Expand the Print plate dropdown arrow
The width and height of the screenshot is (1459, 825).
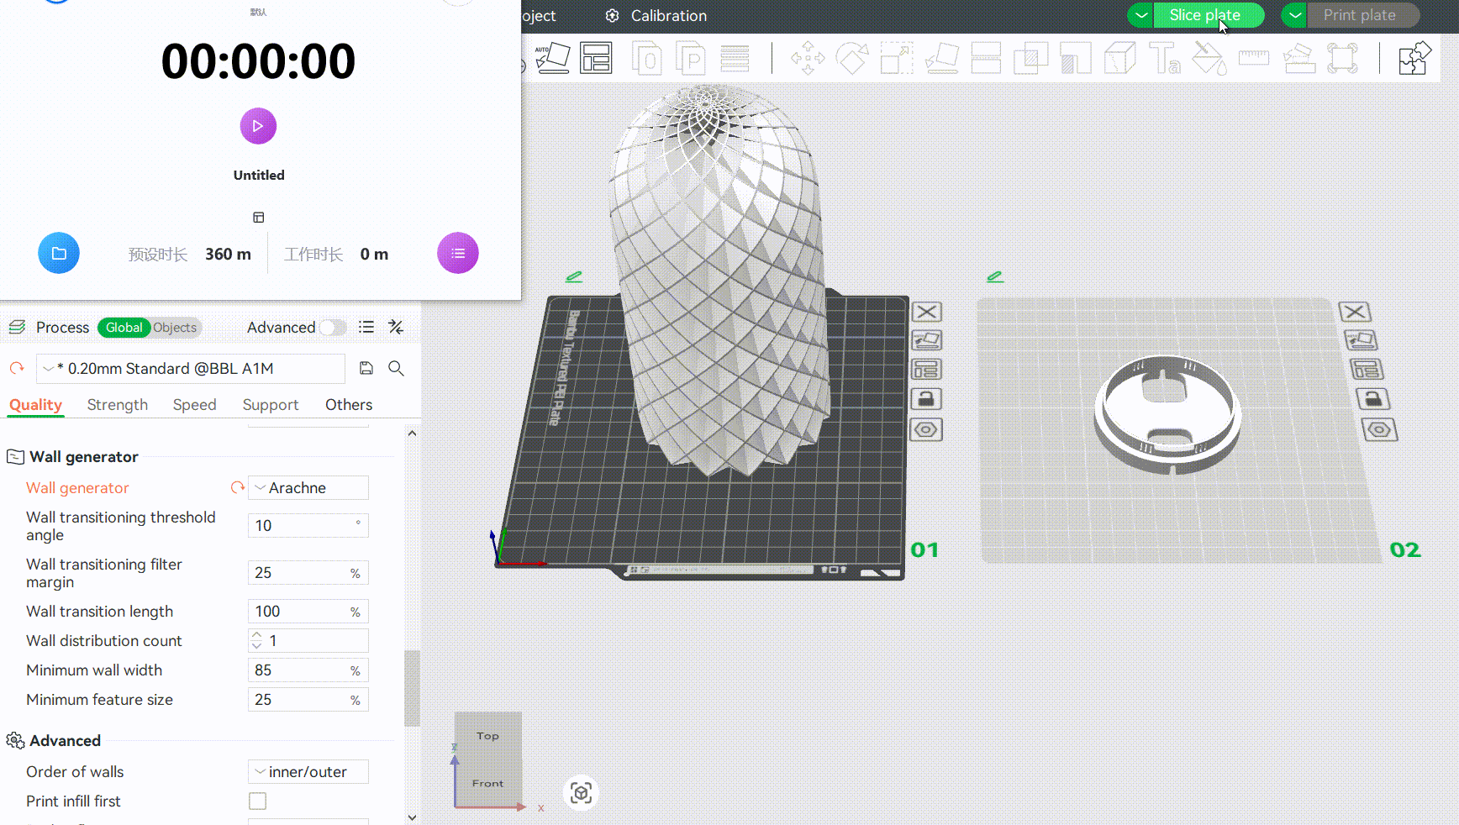pyautogui.click(x=1295, y=15)
